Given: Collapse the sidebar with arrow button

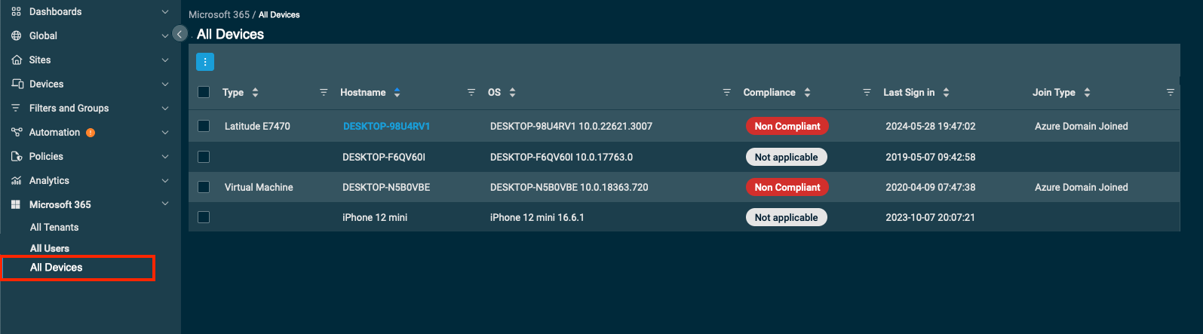Looking at the screenshot, I should click(x=180, y=34).
